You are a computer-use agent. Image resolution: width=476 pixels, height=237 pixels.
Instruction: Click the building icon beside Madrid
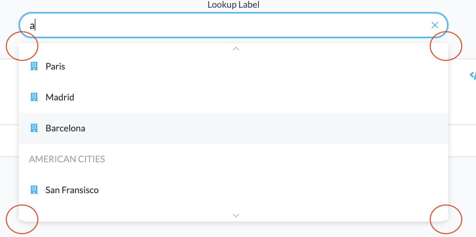pos(34,97)
